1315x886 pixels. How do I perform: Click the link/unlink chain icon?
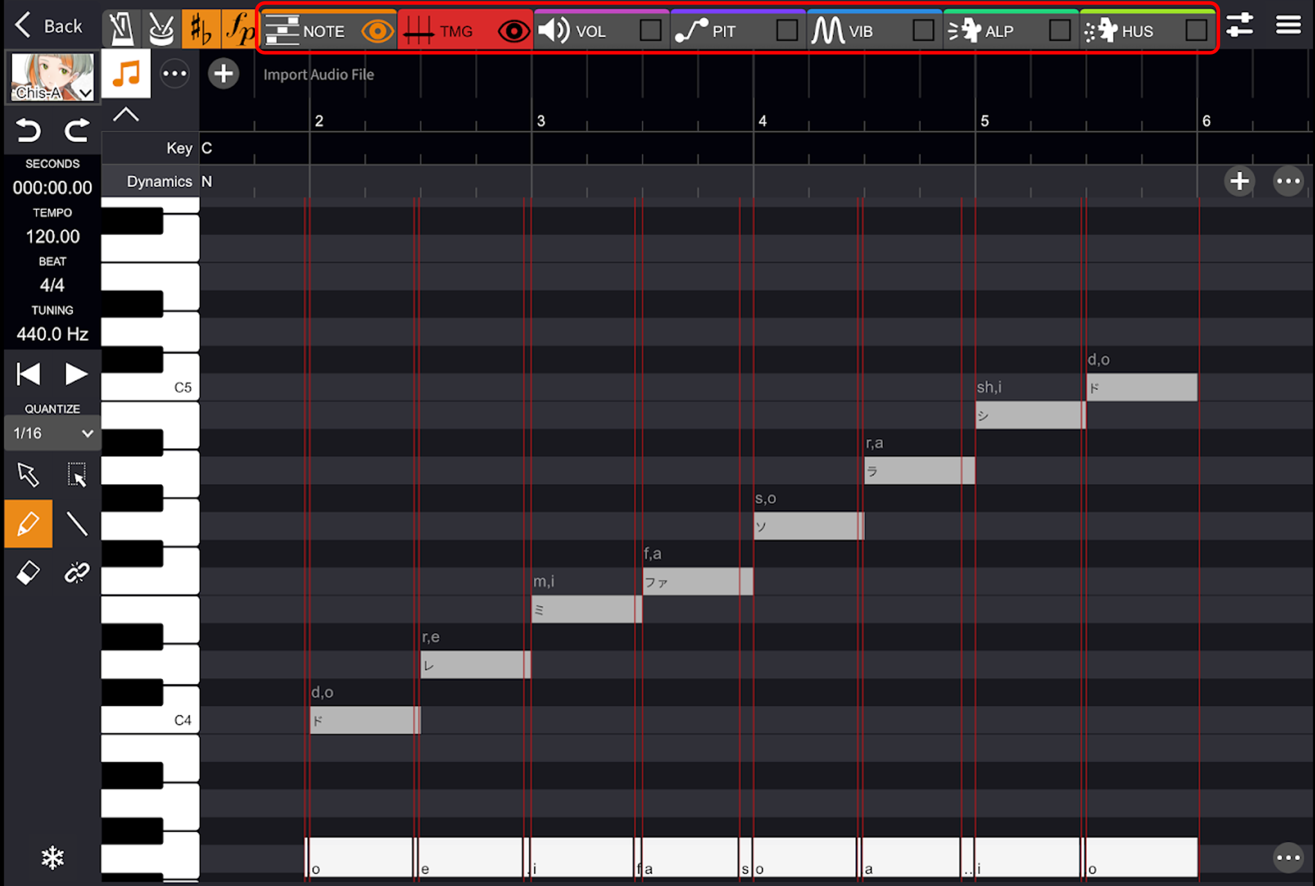click(77, 573)
